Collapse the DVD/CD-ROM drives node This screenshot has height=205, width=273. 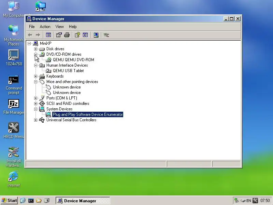click(35, 54)
